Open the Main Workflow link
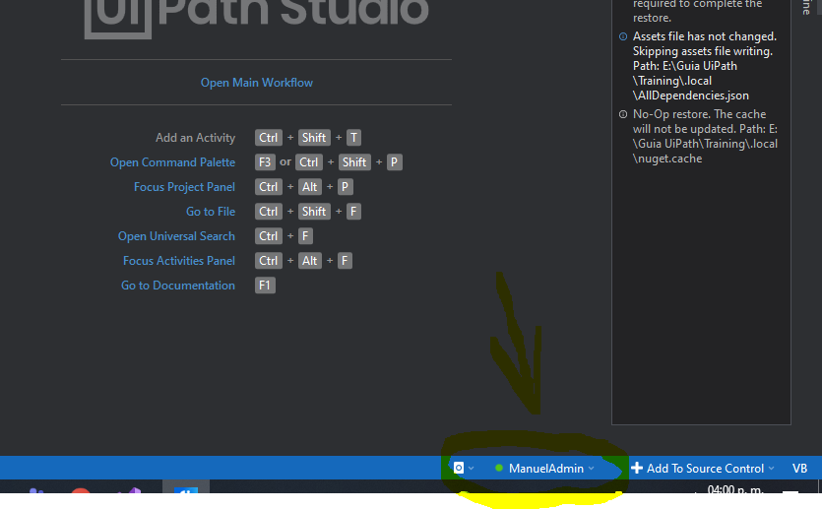This screenshot has height=509, width=822. [x=256, y=83]
